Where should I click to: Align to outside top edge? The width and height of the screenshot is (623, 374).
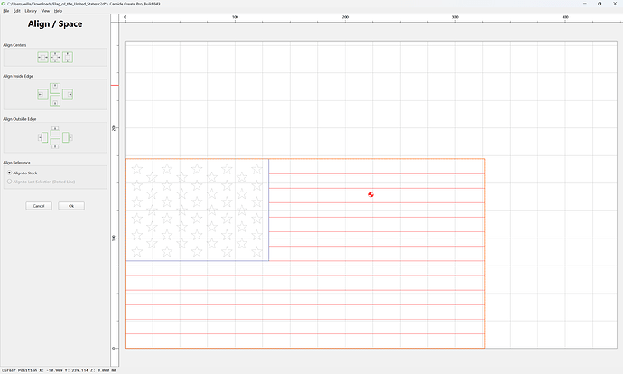(x=55, y=131)
